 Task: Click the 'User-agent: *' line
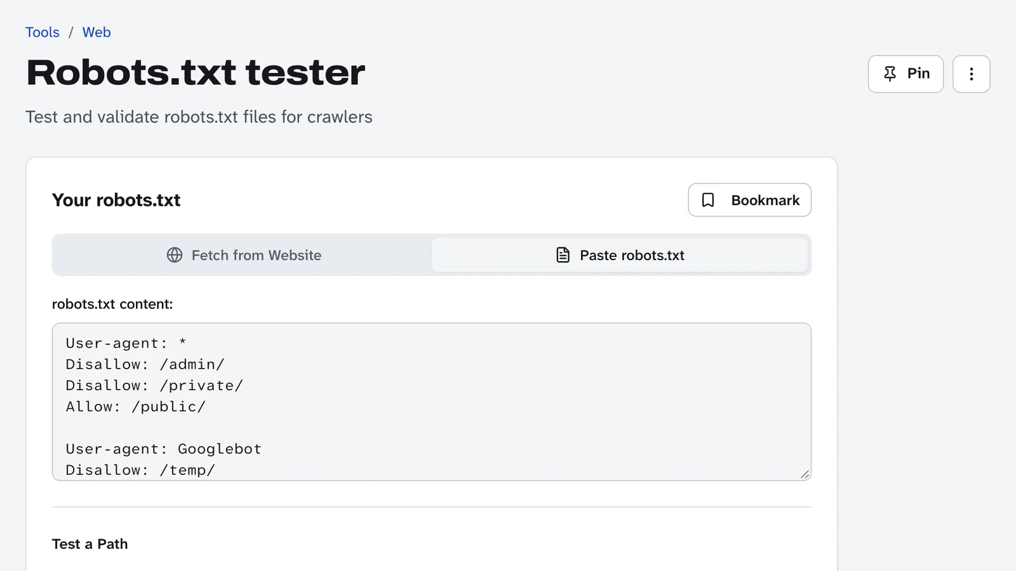coord(126,343)
